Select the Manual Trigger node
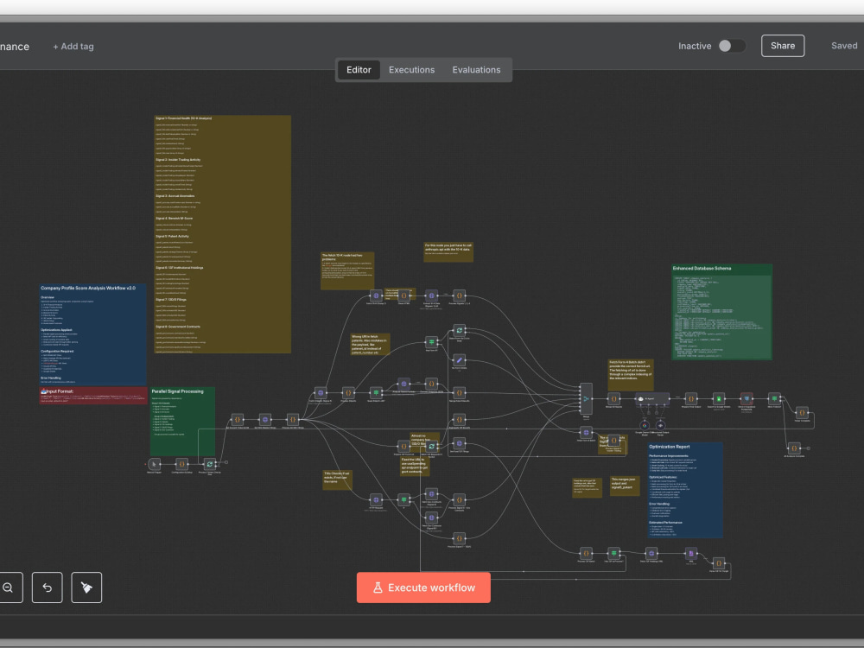 pyautogui.click(x=155, y=464)
